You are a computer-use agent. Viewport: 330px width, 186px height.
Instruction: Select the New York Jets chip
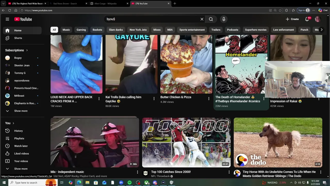(x=138, y=30)
